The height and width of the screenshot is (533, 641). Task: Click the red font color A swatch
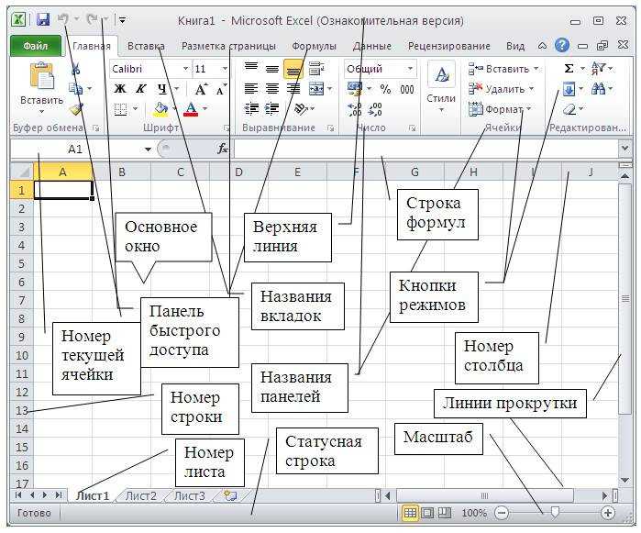pos(191,109)
